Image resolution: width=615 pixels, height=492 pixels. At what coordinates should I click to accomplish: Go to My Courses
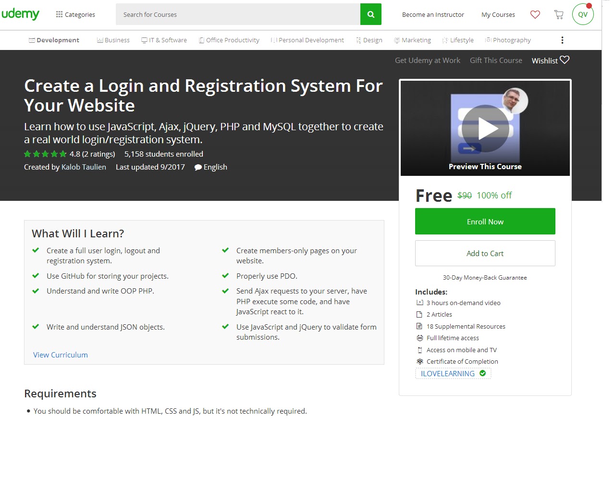(x=498, y=14)
